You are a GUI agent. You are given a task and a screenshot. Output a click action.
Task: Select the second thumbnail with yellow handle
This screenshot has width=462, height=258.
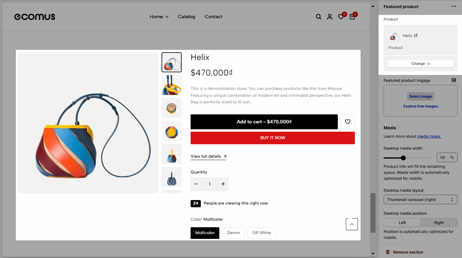(x=171, y=85)
